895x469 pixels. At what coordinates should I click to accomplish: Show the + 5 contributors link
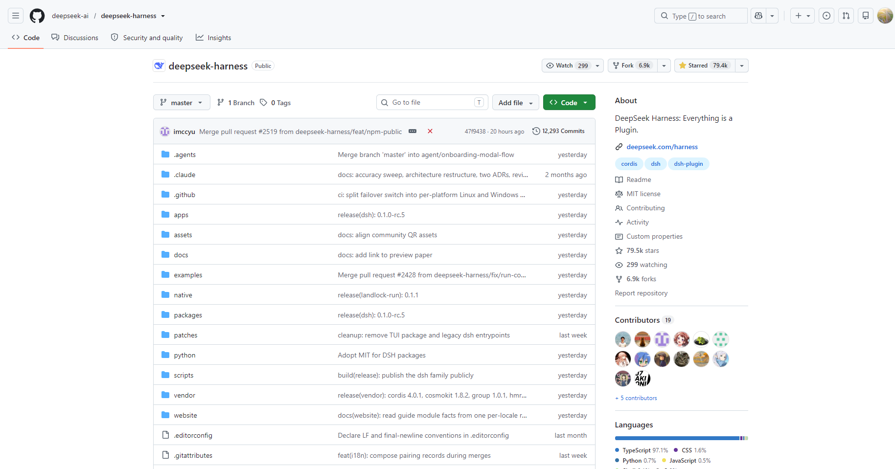coord(636,398)
